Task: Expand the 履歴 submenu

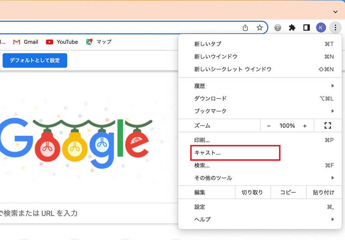Action: pos(260,86)
